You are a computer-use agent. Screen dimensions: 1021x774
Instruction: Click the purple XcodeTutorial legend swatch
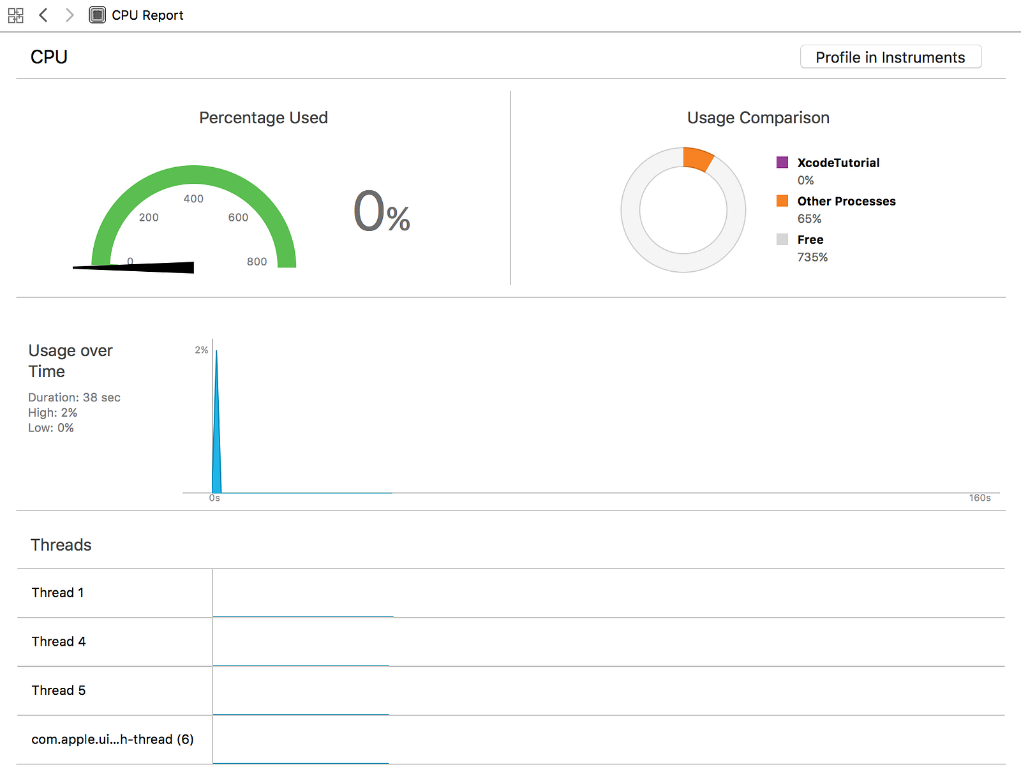(x=782, y=162)
